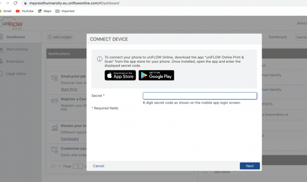Image resolution: width=307 pixels, height=182 pixels.
Task: Open the Imported bookmarks folder
Action: click(x=65, y=11)
